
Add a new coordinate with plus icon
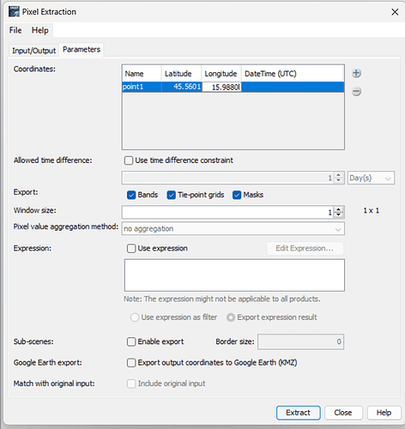(356, 73)
